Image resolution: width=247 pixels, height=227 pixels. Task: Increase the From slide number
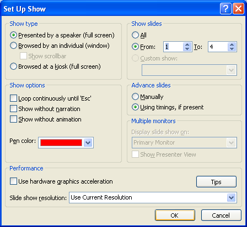tap(187, 45)
